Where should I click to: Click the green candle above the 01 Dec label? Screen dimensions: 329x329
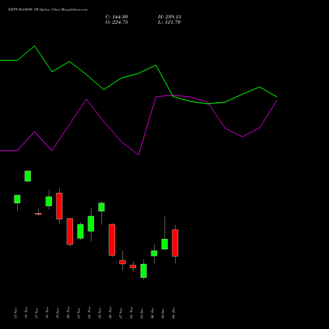click(143, 270)
